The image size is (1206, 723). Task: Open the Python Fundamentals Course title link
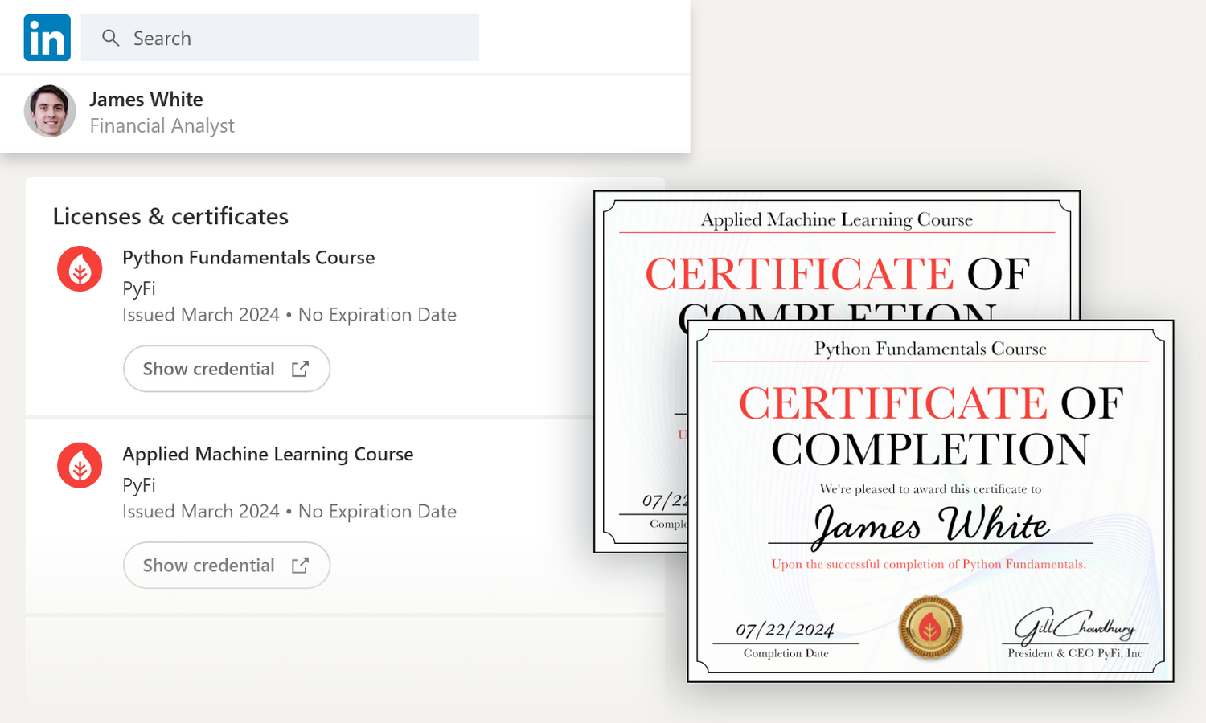point(248,258)
